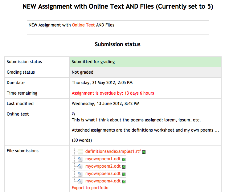Viewport: 233px width, 192px height.
Task: Click the document icon for myownpoem3.odt
Action: pos(80,174)
